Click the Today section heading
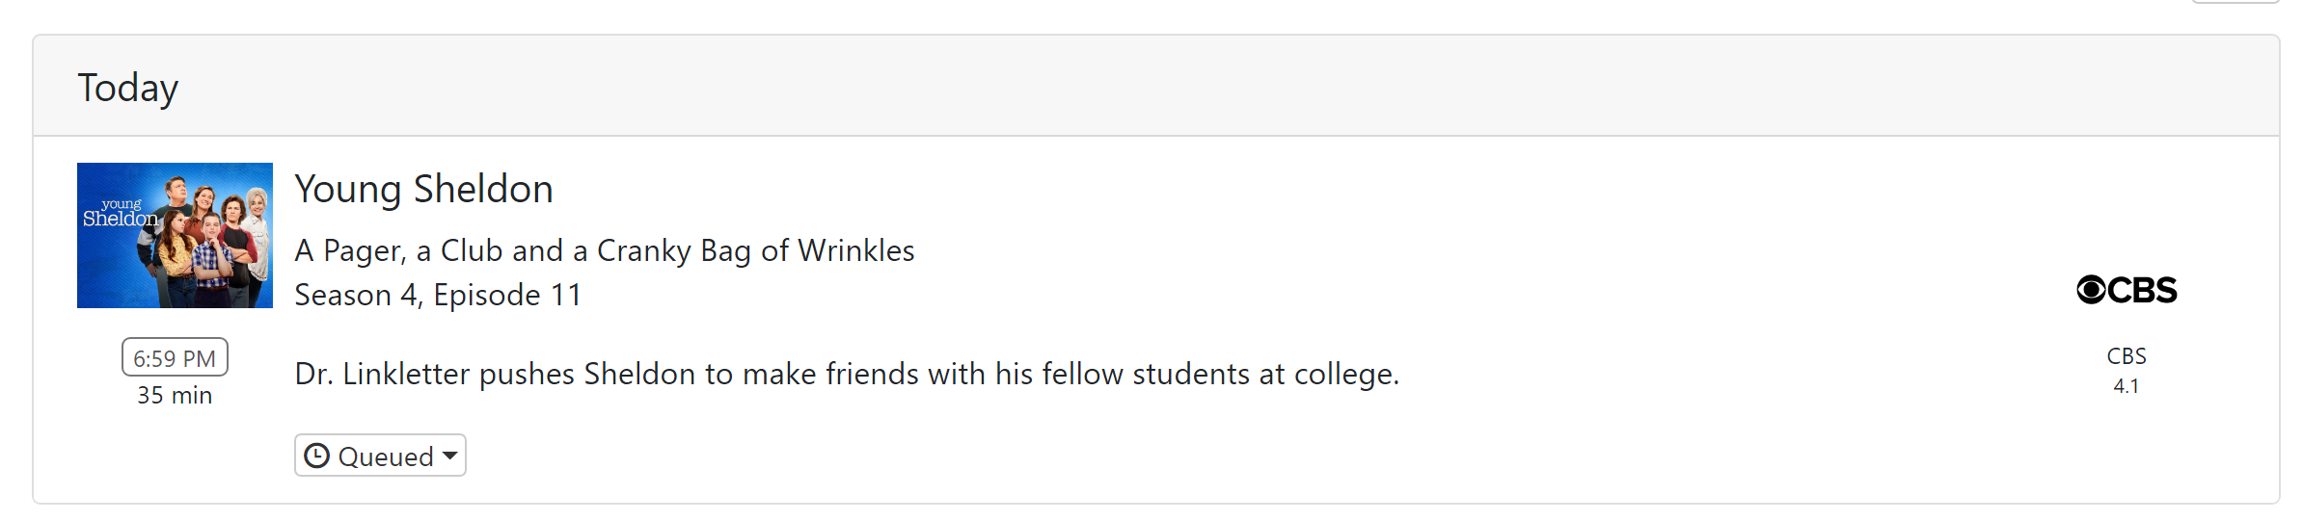This screenshot has height=521, width=2303. 128,88
